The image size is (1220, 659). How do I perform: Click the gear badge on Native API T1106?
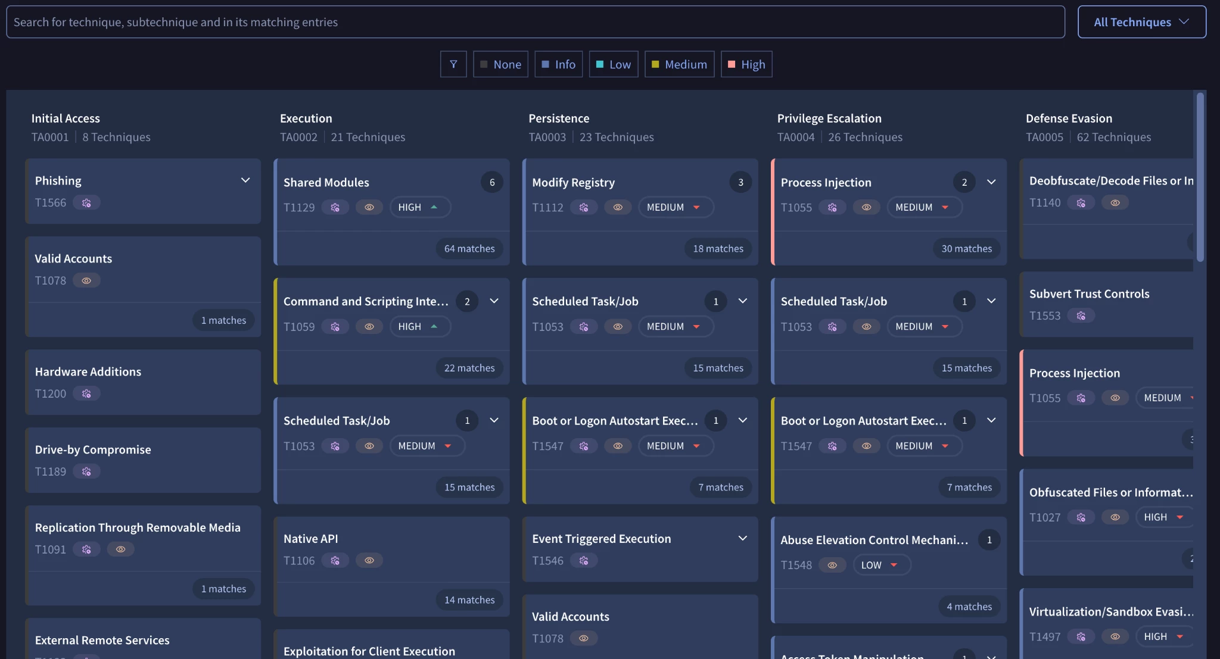pyautogui.click(x=335, y=561)
